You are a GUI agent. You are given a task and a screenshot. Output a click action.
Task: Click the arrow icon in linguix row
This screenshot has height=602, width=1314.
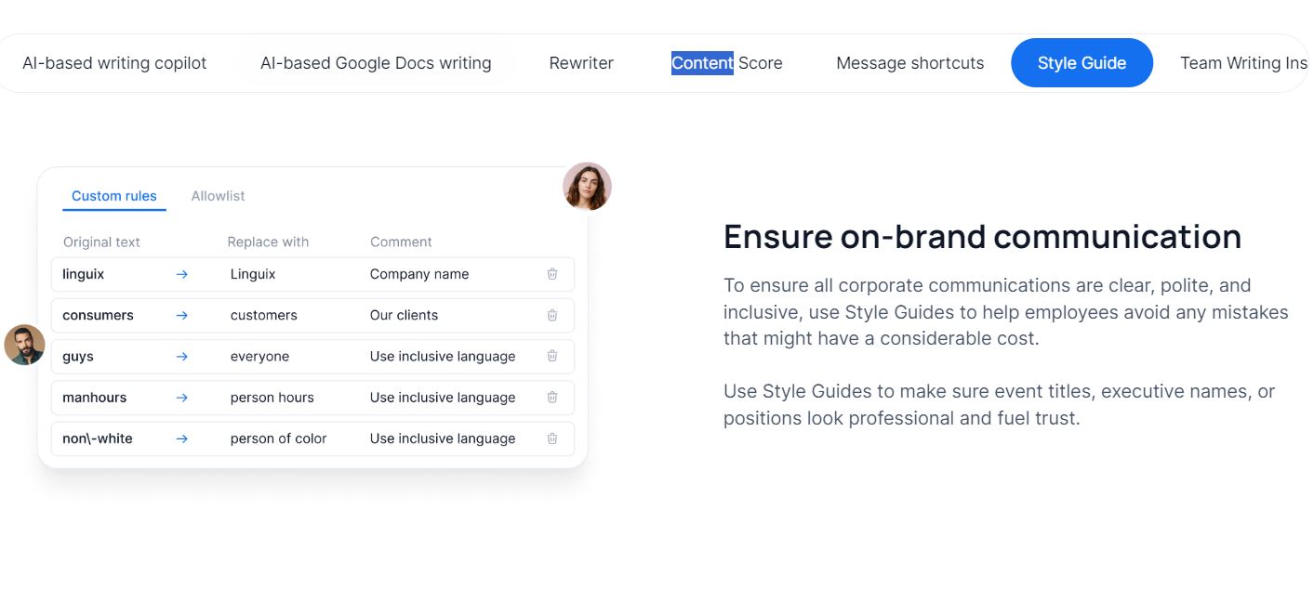[x=182, y=274]
